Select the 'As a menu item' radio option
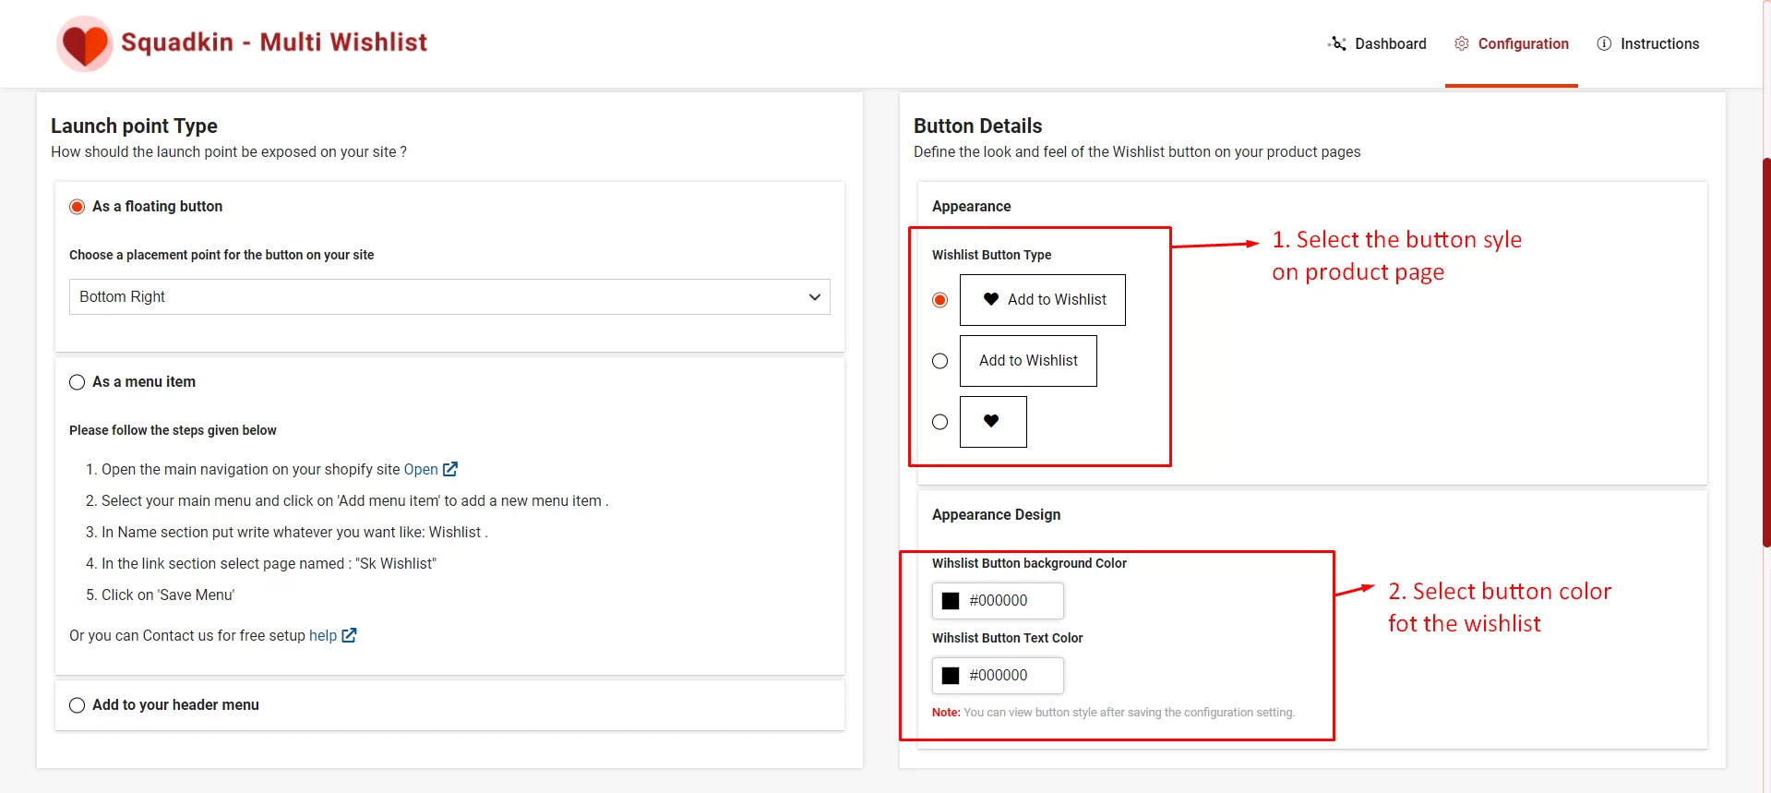This screenshot has width=1771, height=793. (x=78, y=382)
